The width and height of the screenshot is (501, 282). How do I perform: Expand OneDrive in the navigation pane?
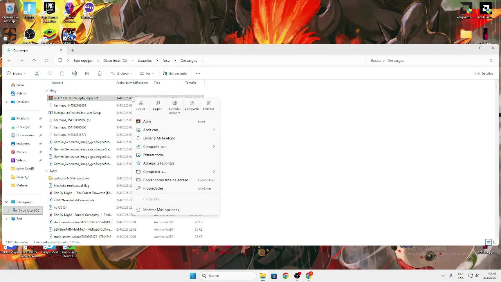coord(6,102)
